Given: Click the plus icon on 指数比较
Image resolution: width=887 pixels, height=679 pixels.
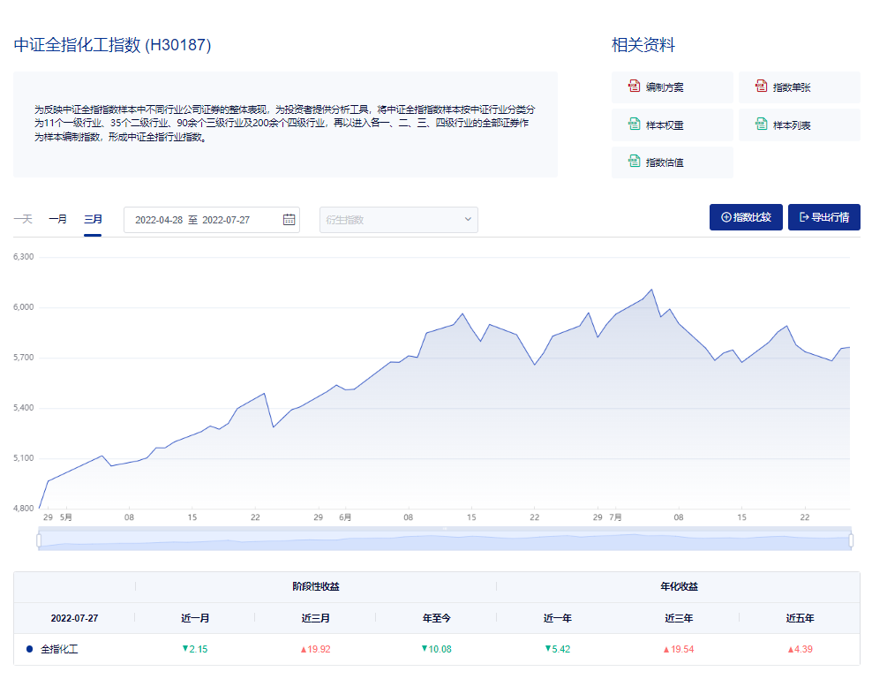Looking at the screenshot, I should pos(726,217).
